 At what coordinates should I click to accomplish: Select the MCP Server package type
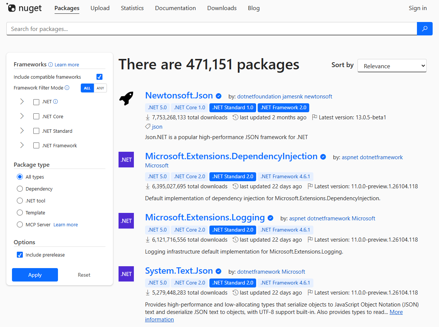click(x=19, y=224)
